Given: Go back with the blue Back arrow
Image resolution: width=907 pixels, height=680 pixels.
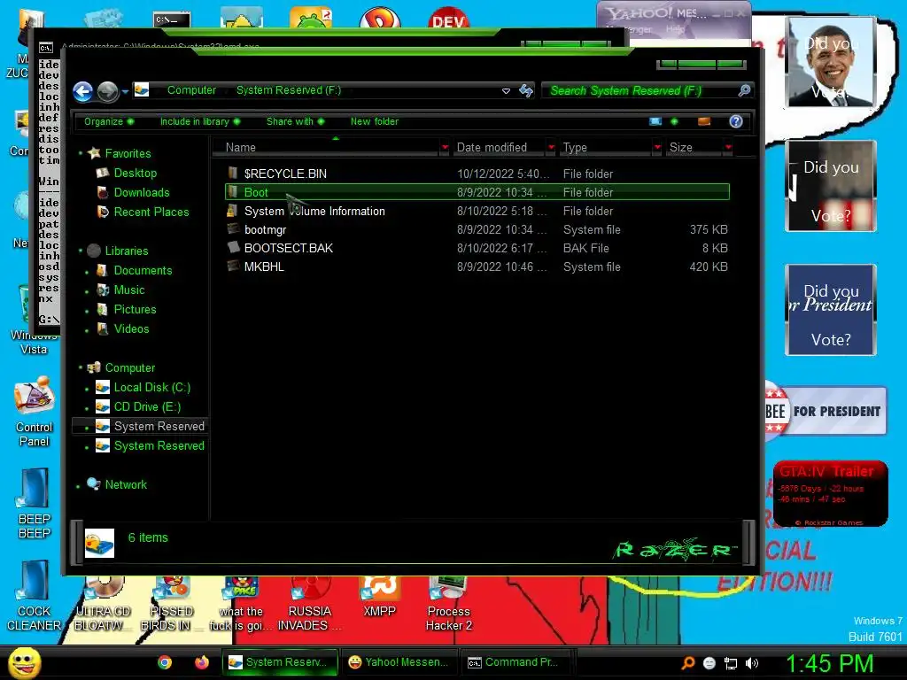Looking at the screenshot, I should 82,91.
